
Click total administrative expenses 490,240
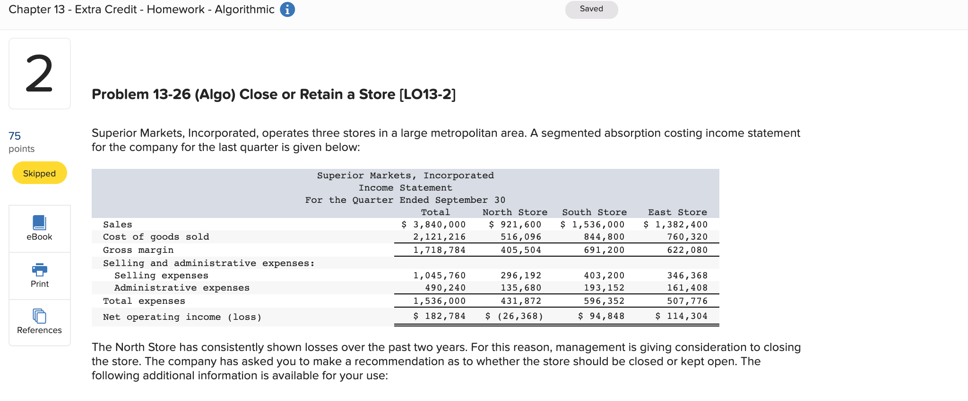point(445,288)
